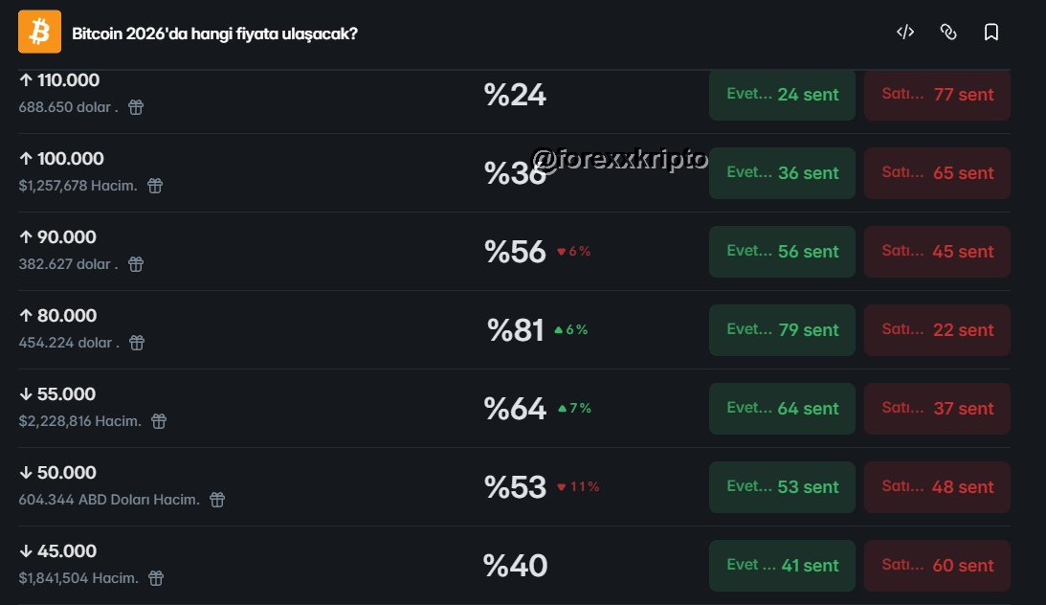The image size is (1046, 605).
Task: Click gift icon in 45.000 row
Action: [156, 578]
